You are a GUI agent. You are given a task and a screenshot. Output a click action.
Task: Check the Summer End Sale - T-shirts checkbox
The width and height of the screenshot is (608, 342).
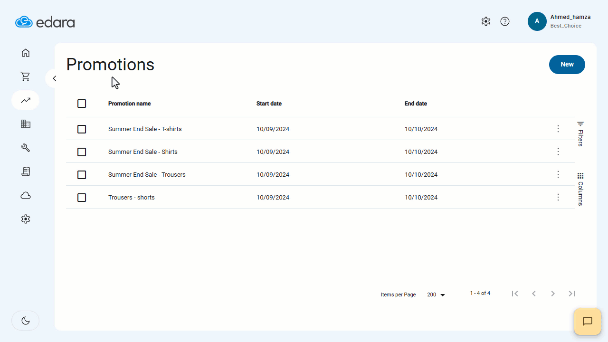pos(82,129)
